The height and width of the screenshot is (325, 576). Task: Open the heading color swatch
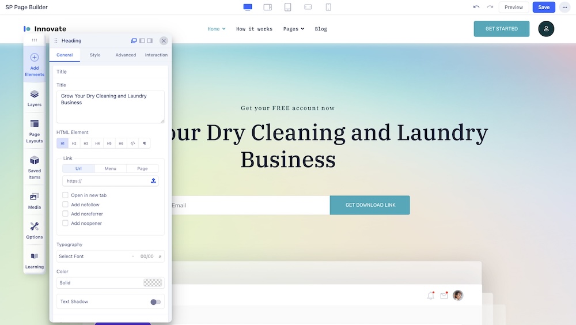pos(153,283)
